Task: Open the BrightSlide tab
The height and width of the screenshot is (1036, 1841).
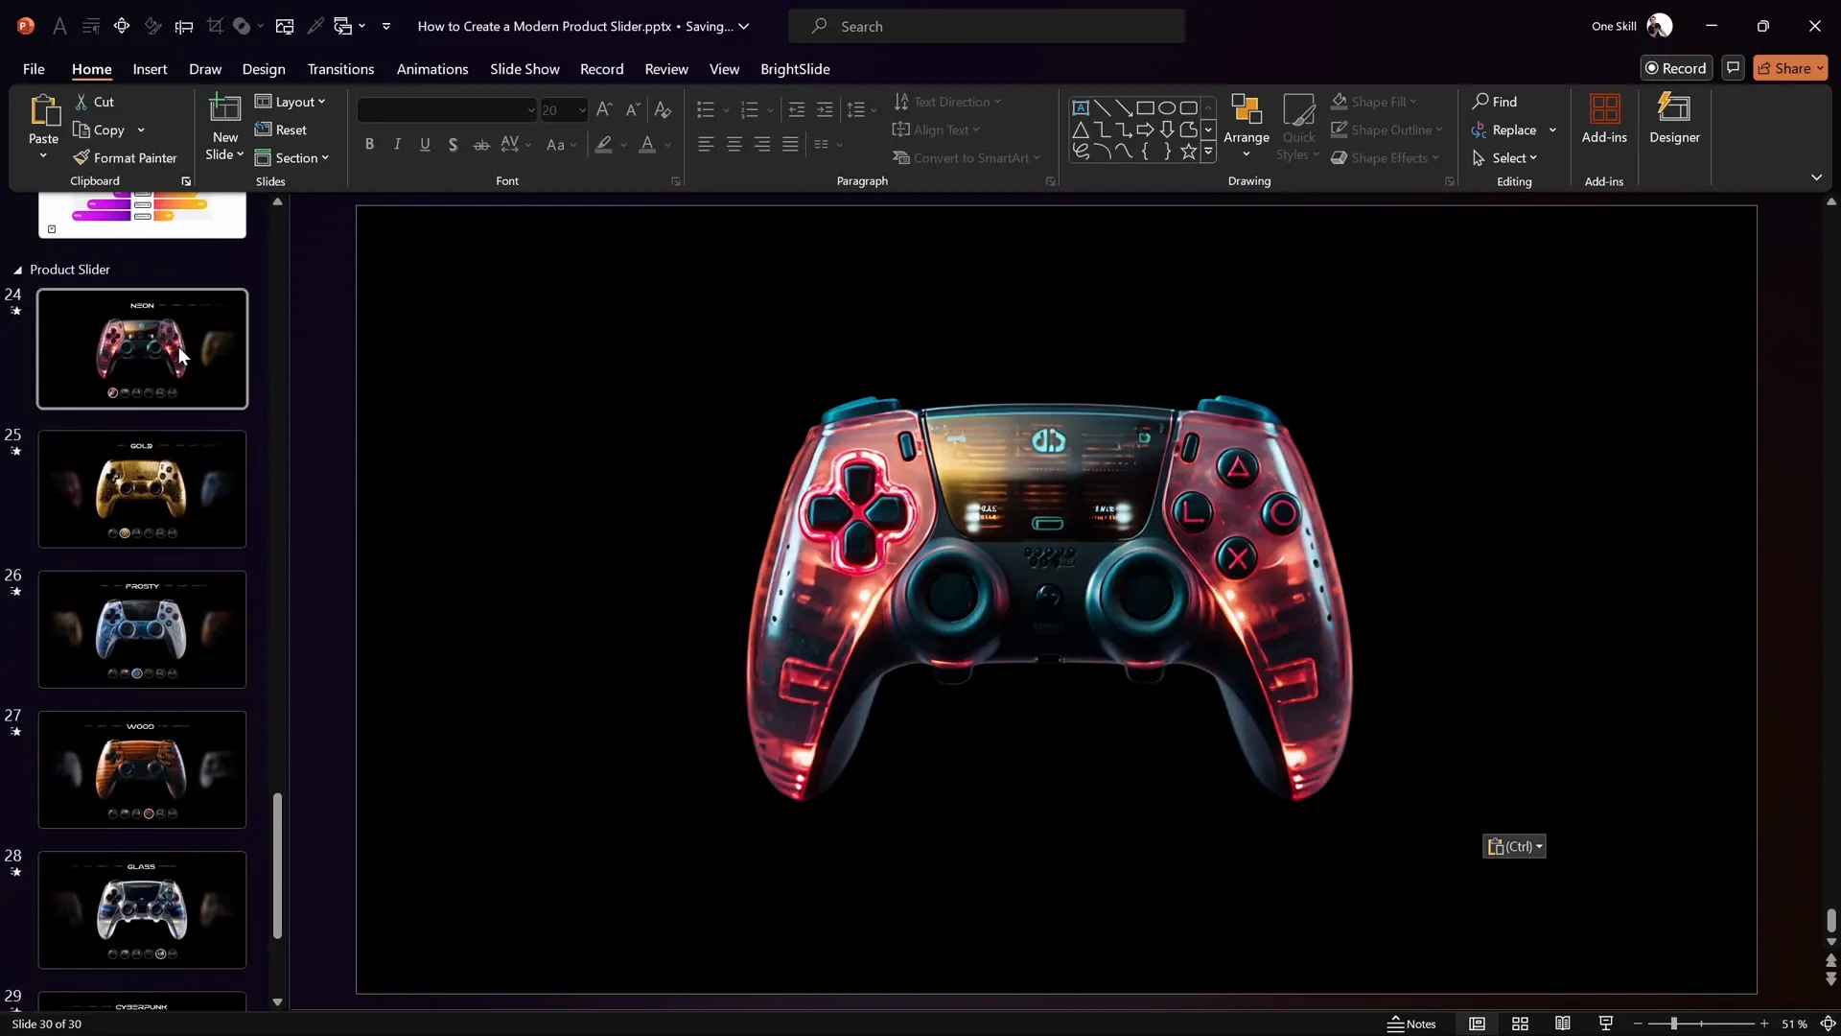Action: point(795,69)
